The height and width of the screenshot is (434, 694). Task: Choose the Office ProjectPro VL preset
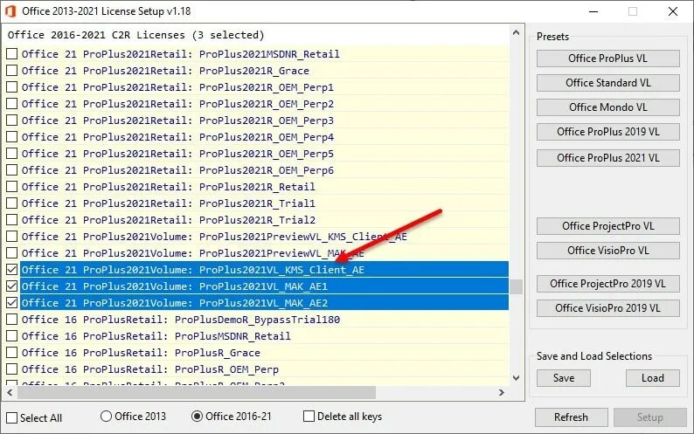click(608, 226)
